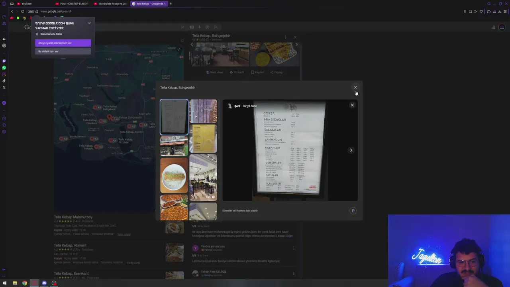
Task: Open options for Yandex yorumcusu review
Action: 294,248
